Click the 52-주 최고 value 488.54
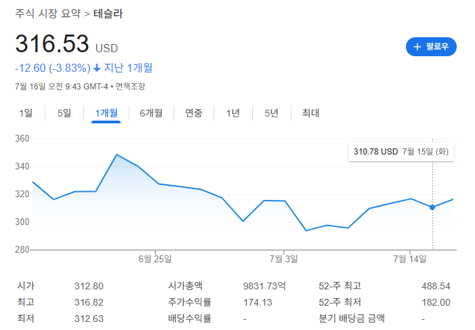The width and height of the screenshot is (475, 330). coord(436,286)
